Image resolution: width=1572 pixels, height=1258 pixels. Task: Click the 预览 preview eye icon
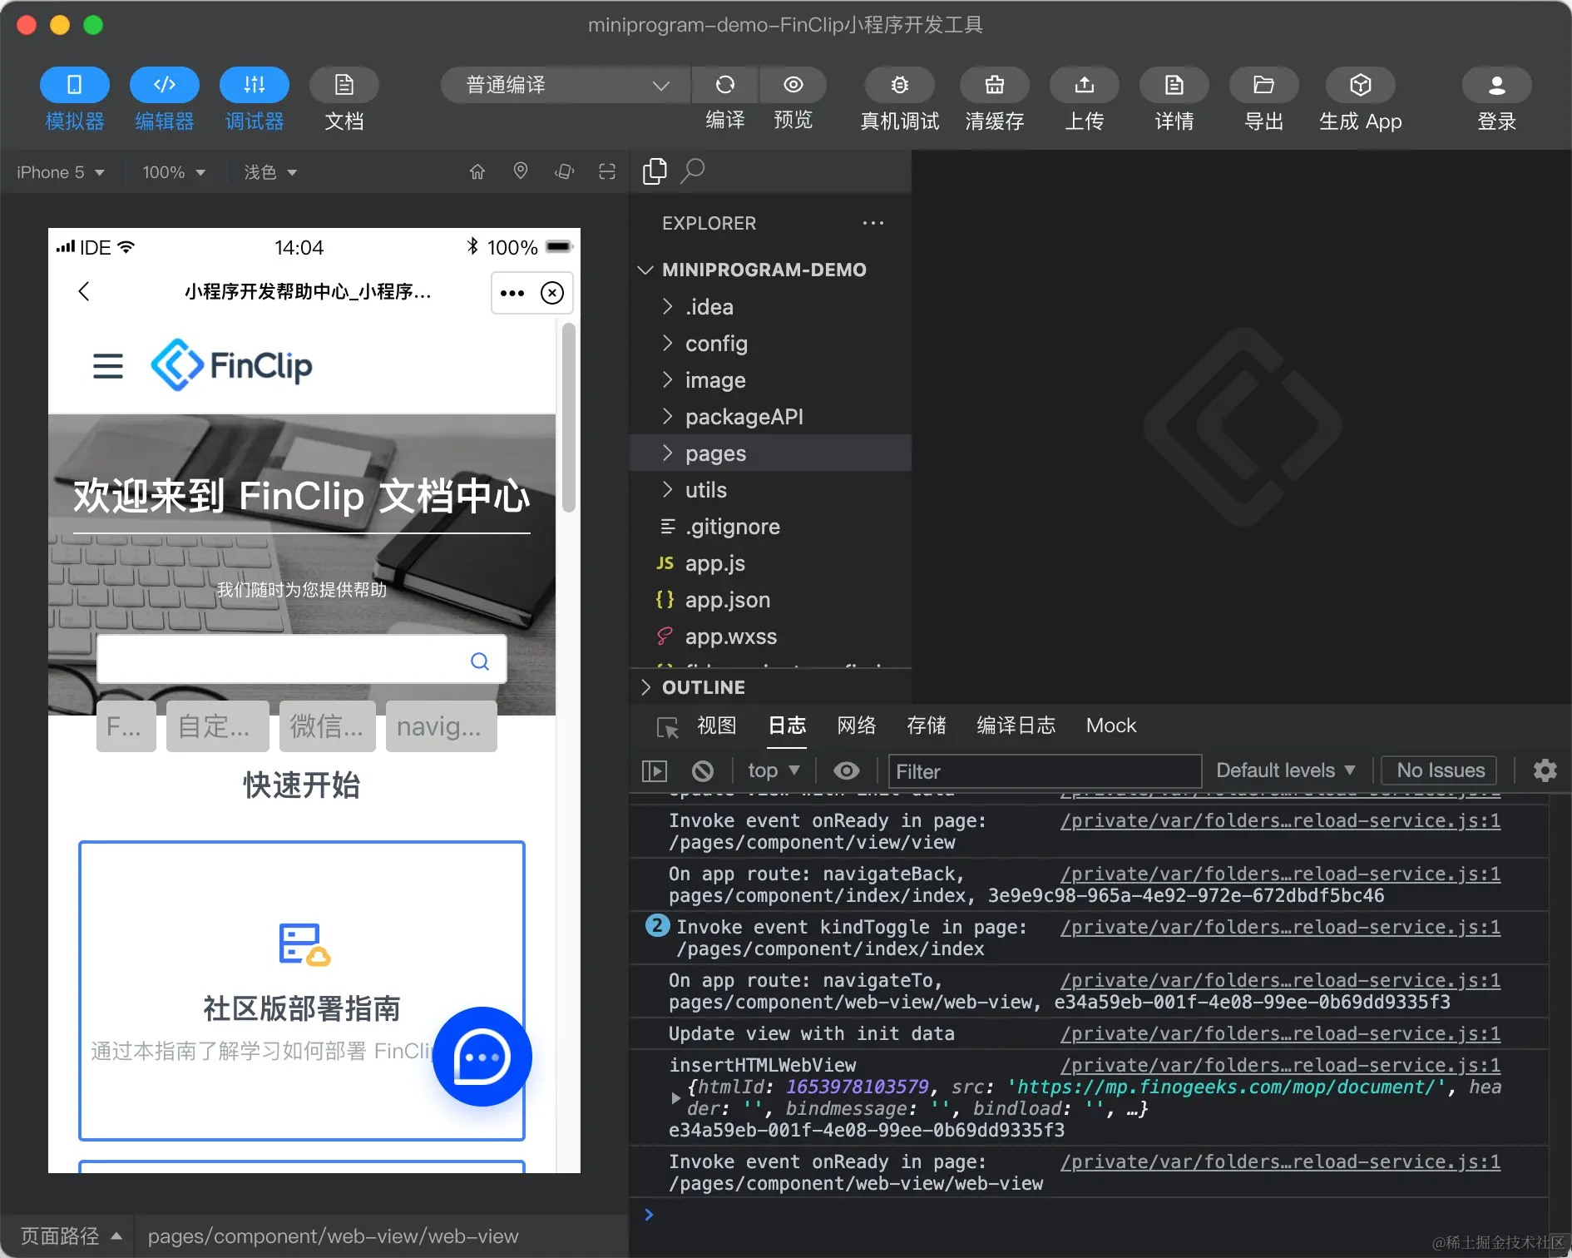pyautogui.click(x=793, y=85)
